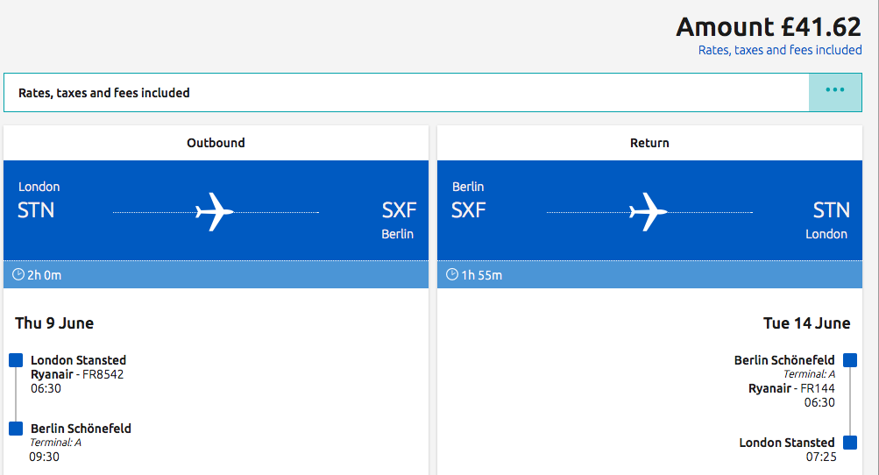This screenshot has height=475, width=879.
Task: Click the clock icon beside 1h 55m
Action: coord(452,274)
